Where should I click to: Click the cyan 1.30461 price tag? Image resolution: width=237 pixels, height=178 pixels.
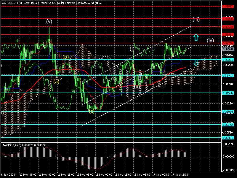pyautogui.click(x=228, y=138)
